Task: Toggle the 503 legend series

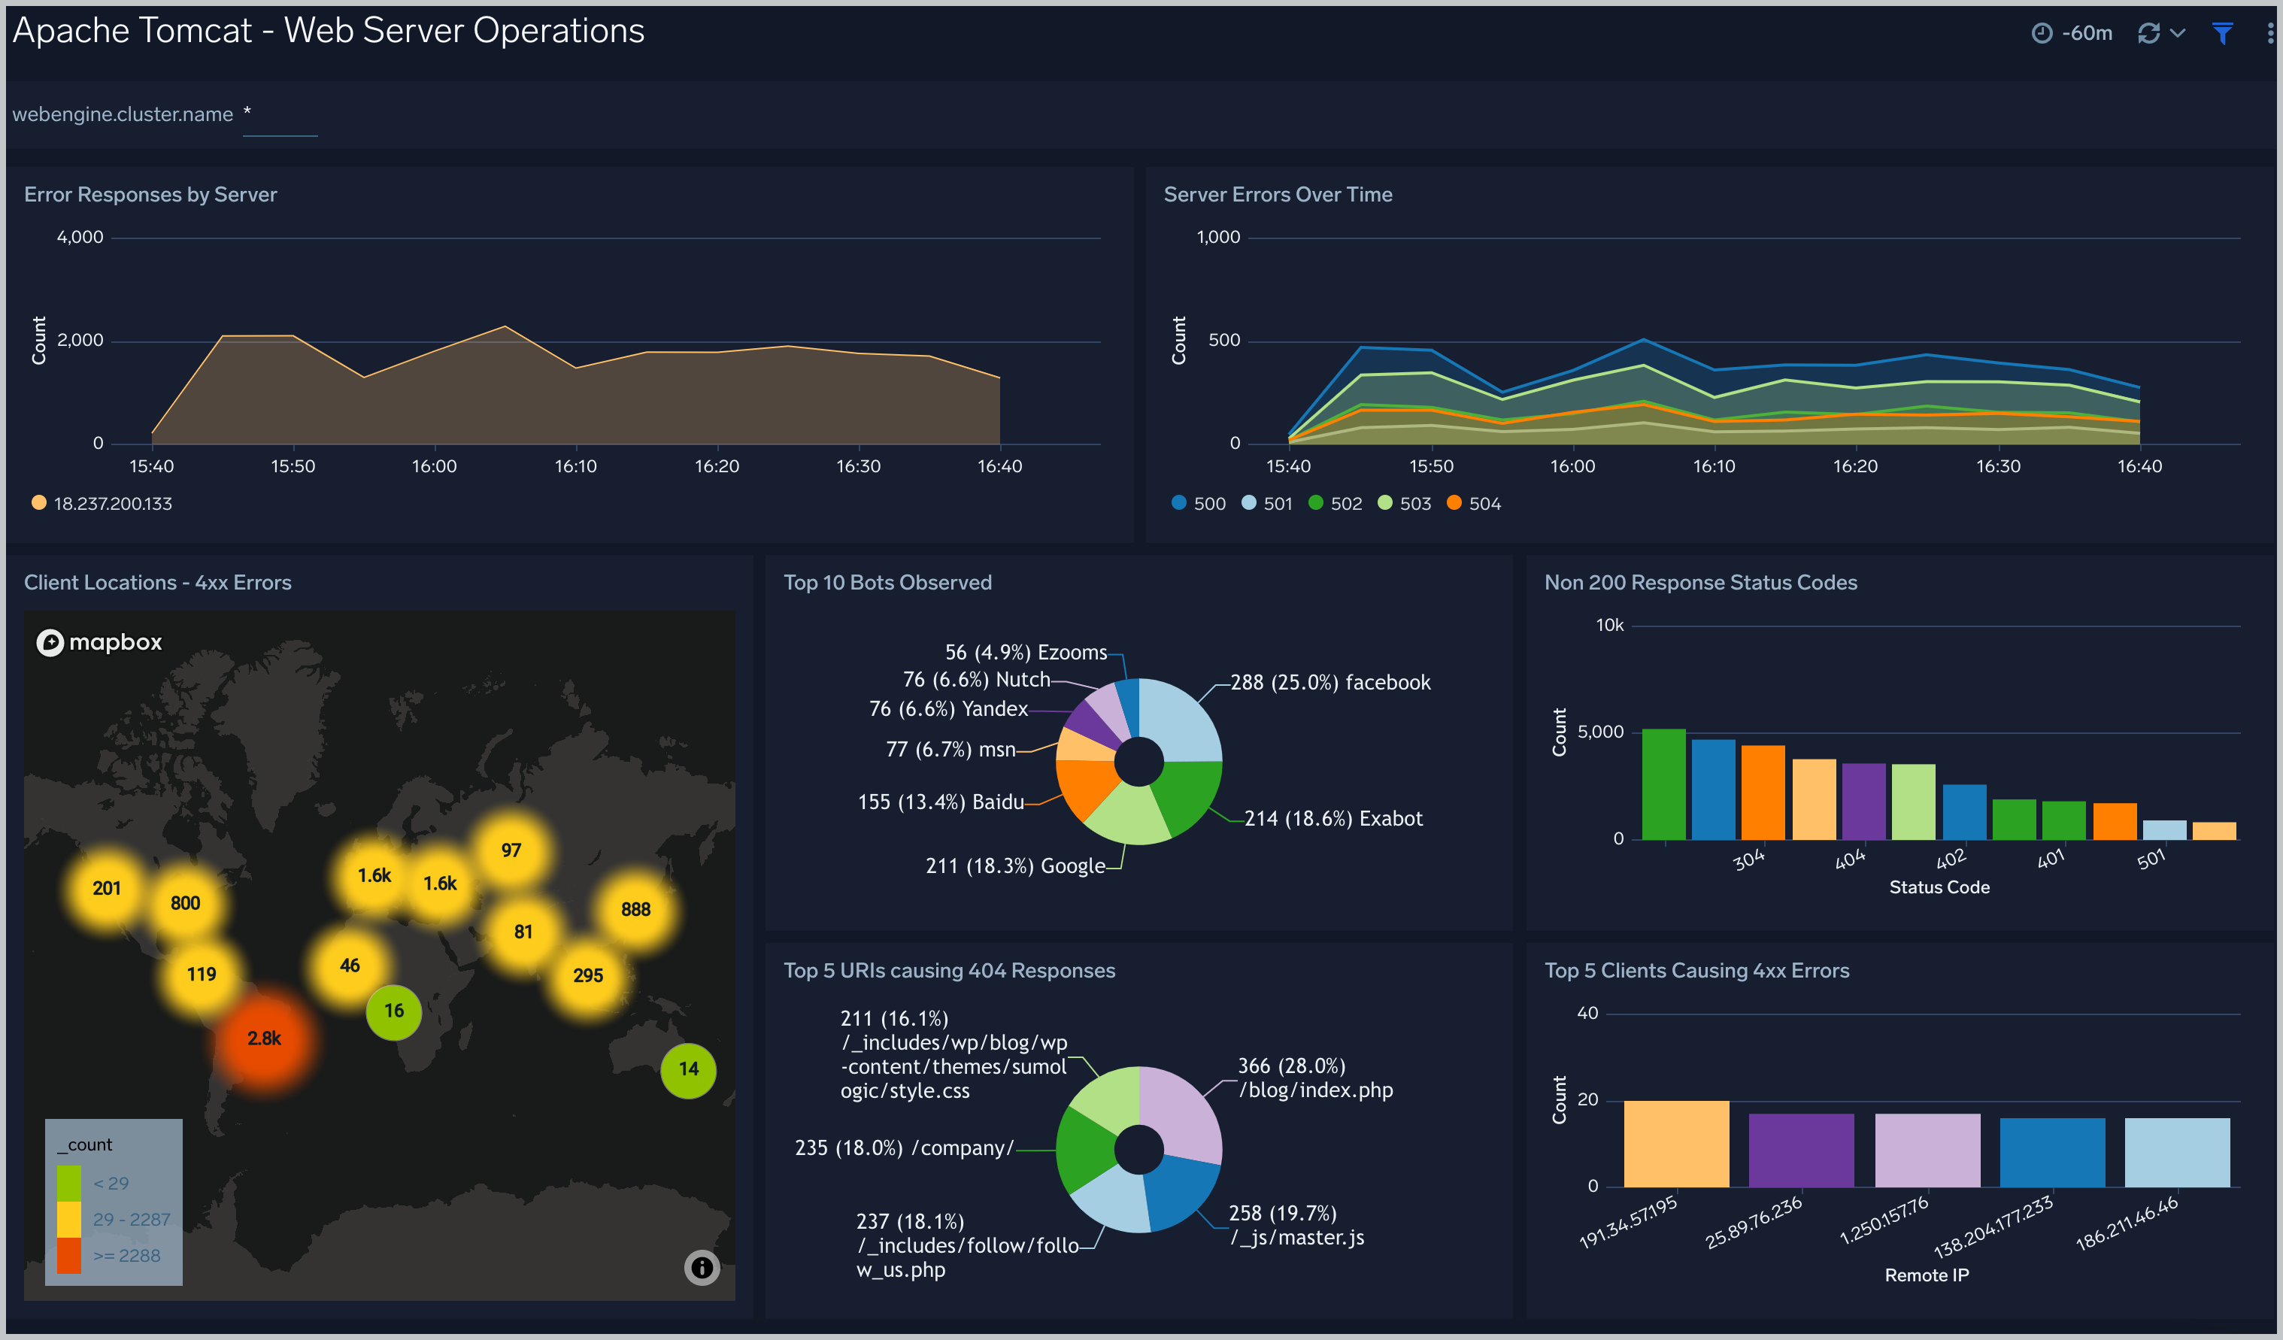Action: [x=1404, y=503]
